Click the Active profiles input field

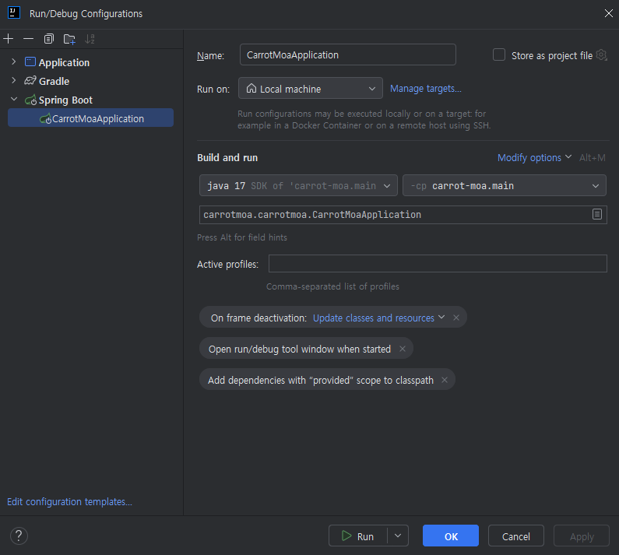tap(438, 264)
